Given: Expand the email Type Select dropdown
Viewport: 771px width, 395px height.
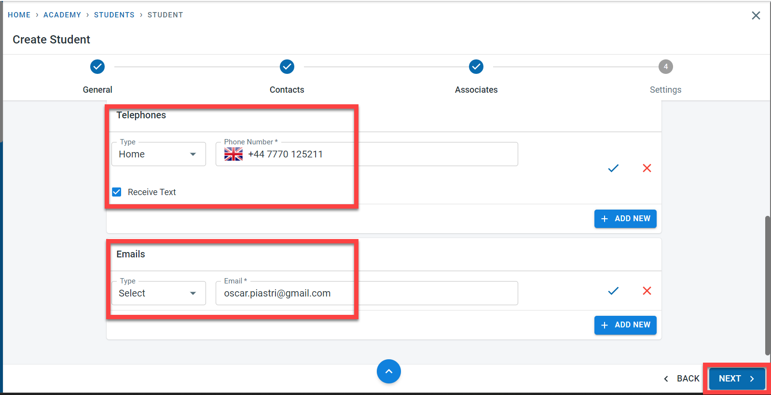Looking at the screenshot, I should (x=158, y=293).
